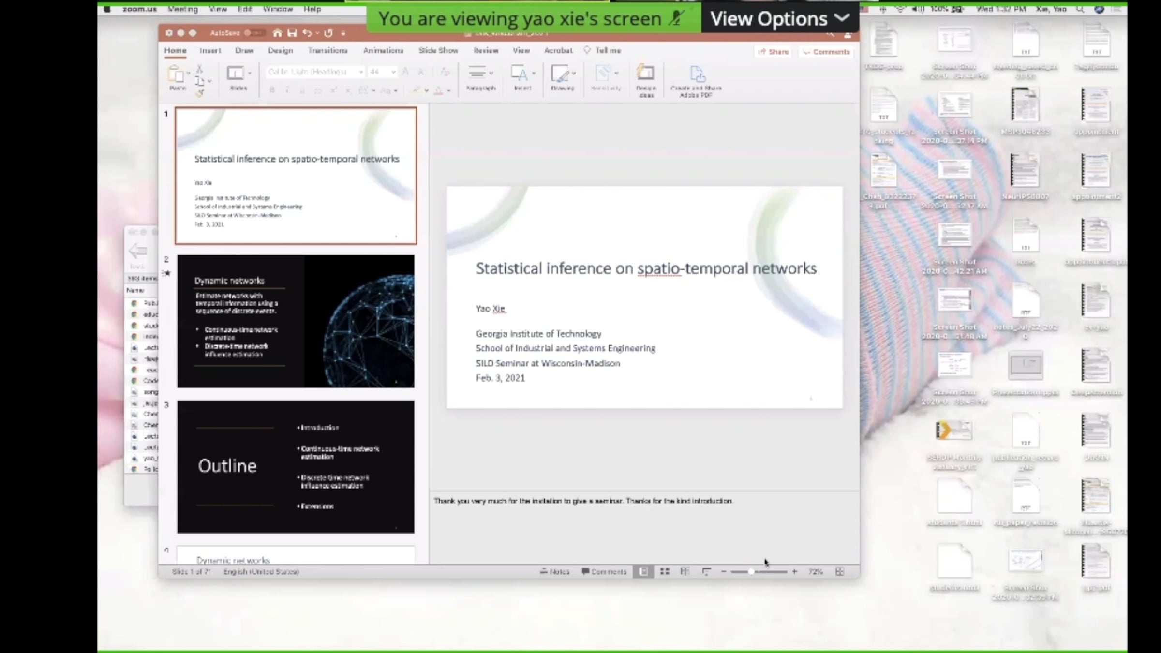Viewport: 1161px width, 653px height.
Task: Start slide show from the status bar
Action: pos(706,571)
